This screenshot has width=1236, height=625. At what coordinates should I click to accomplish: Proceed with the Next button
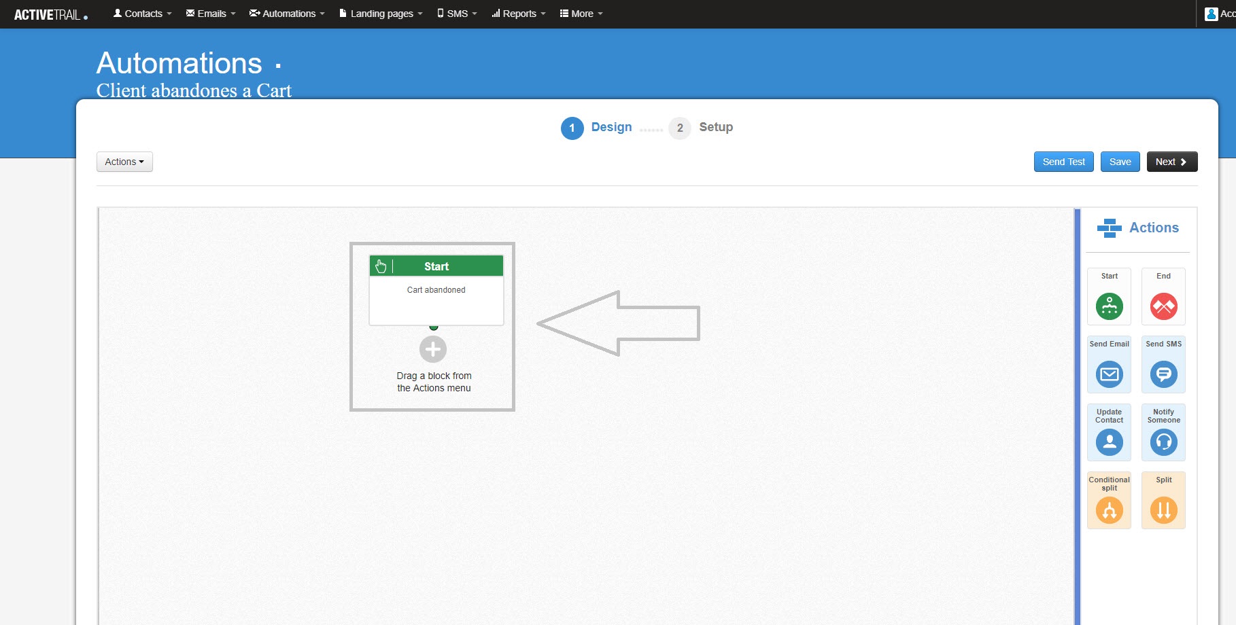point(1171,162)
